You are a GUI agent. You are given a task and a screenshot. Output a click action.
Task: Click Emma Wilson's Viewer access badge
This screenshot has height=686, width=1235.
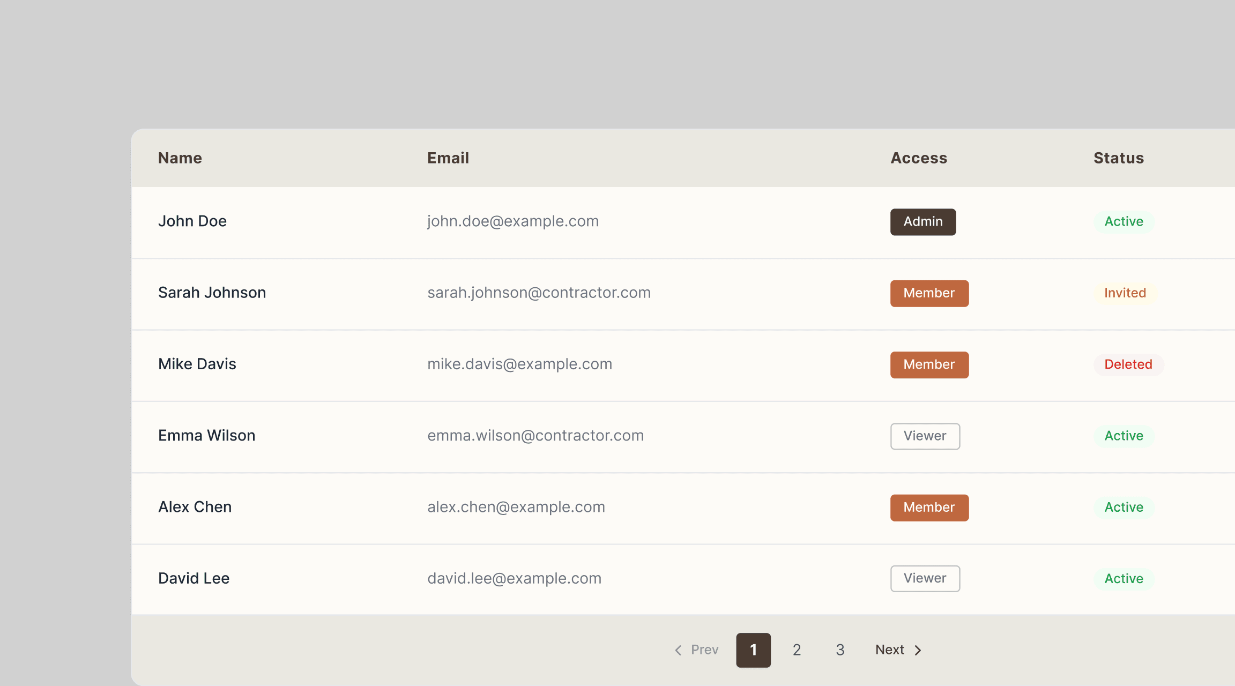point(925,436)
